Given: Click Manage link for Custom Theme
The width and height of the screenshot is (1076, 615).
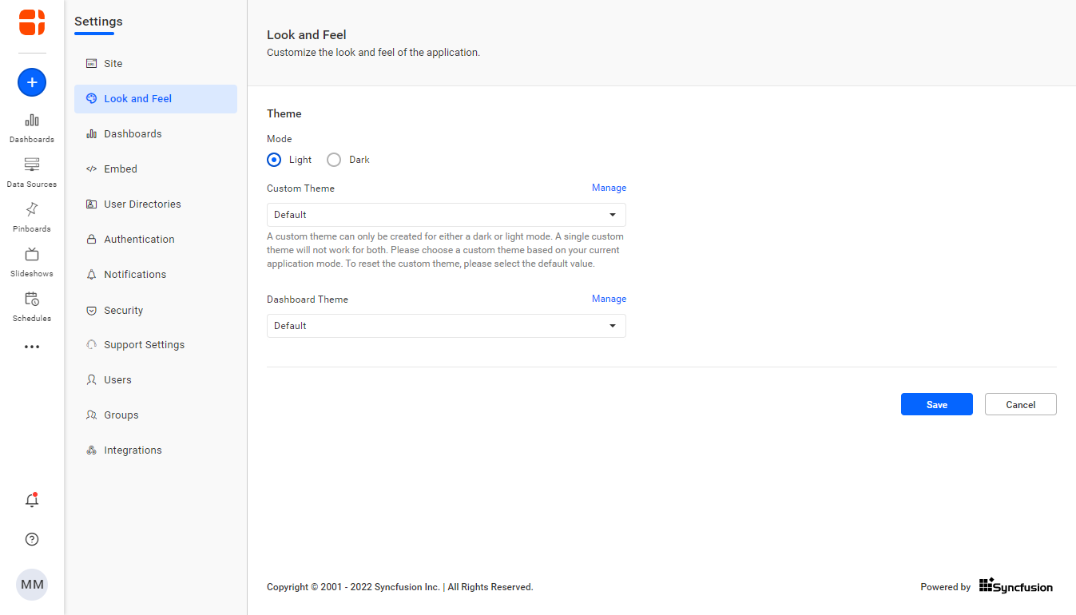Looking at the screenshot, I should (609, 188).
